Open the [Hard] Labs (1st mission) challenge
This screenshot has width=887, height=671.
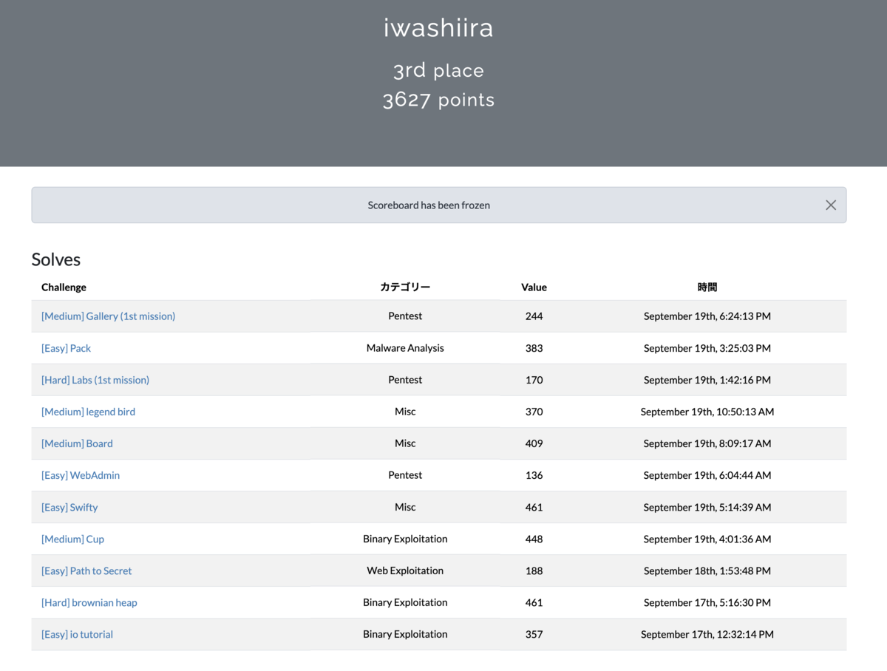click(95, 380)
